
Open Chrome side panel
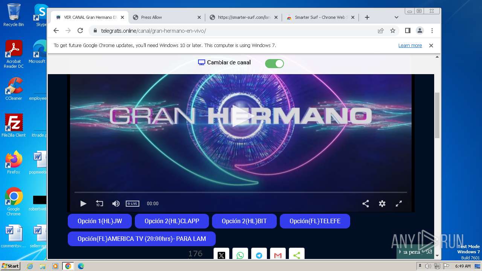[x=408, y=30]
